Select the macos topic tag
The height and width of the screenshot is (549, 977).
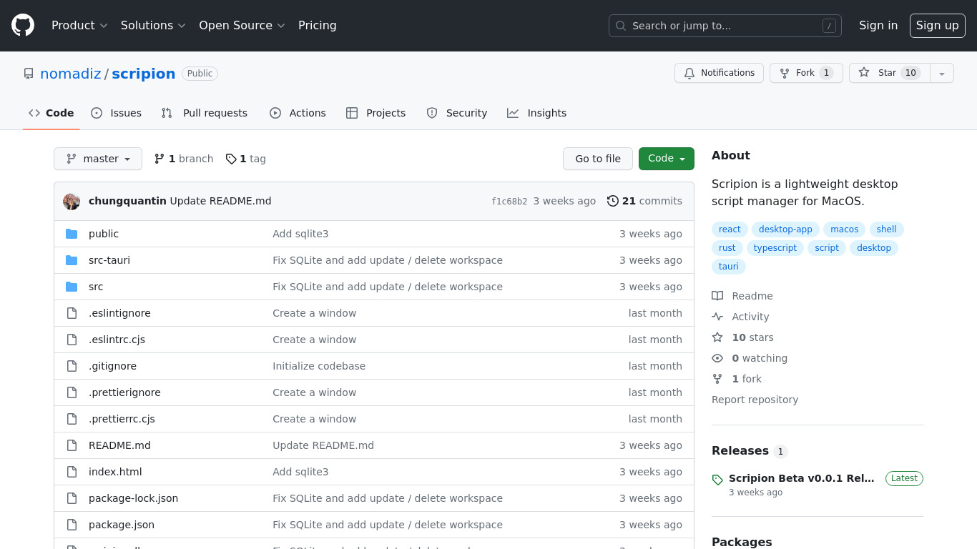click(844, 229)
